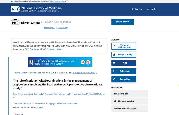Screen dimensions: 179x115
Task: Open the PMC Copyright Notice link
Action: (x=51, y=49)
